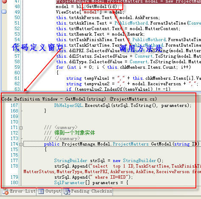Image resolution: width=201 pixels, height=199 pixels.
Task: Click model.ReceivePerson on line 62
Action: click(156, 84)
